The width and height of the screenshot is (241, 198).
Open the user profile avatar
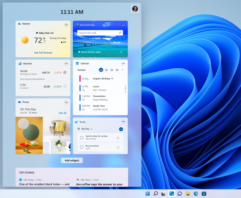134,9
